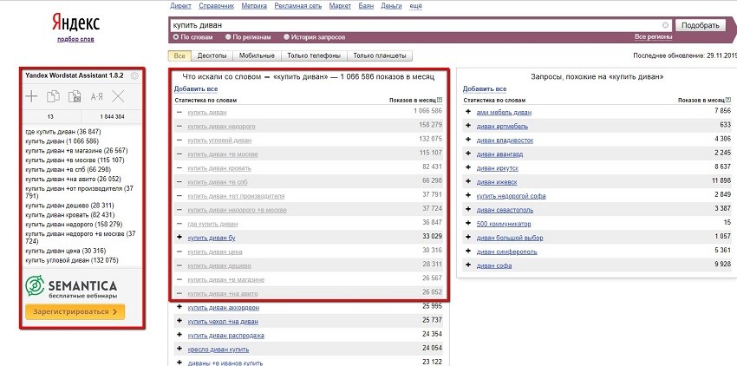Click 'Добавить все' in left results column
Screen dimensions: 737x366
pos(196,89)
